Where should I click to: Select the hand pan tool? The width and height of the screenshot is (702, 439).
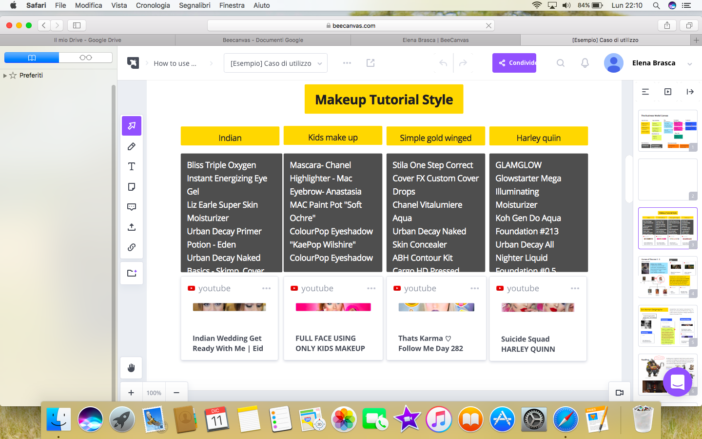(131, 368)
